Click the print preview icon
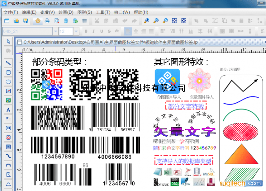 coord(57,21)
